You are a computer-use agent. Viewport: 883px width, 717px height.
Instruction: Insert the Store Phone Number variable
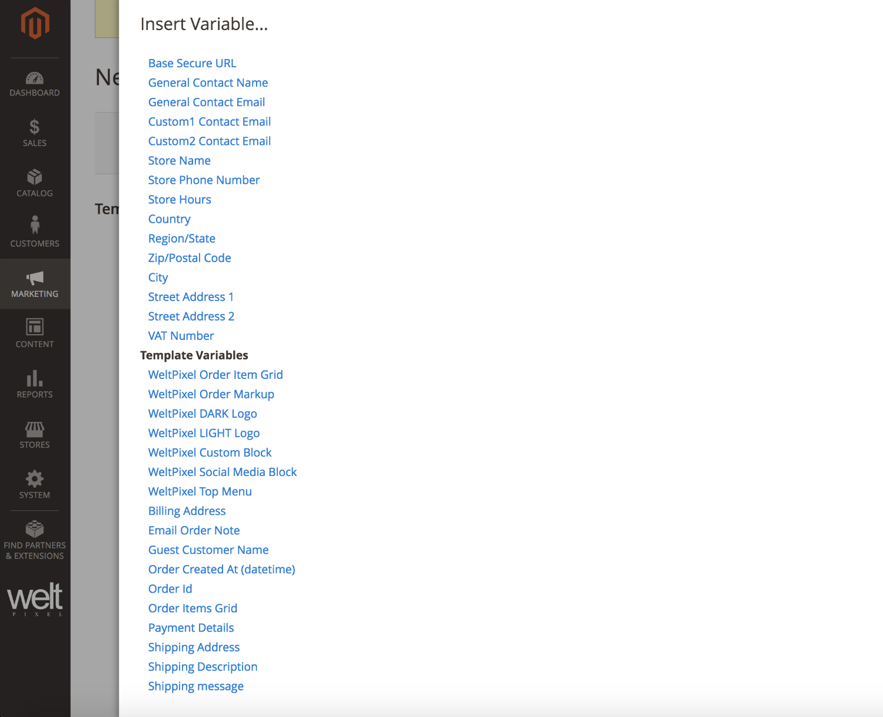(x=204, y=180)
